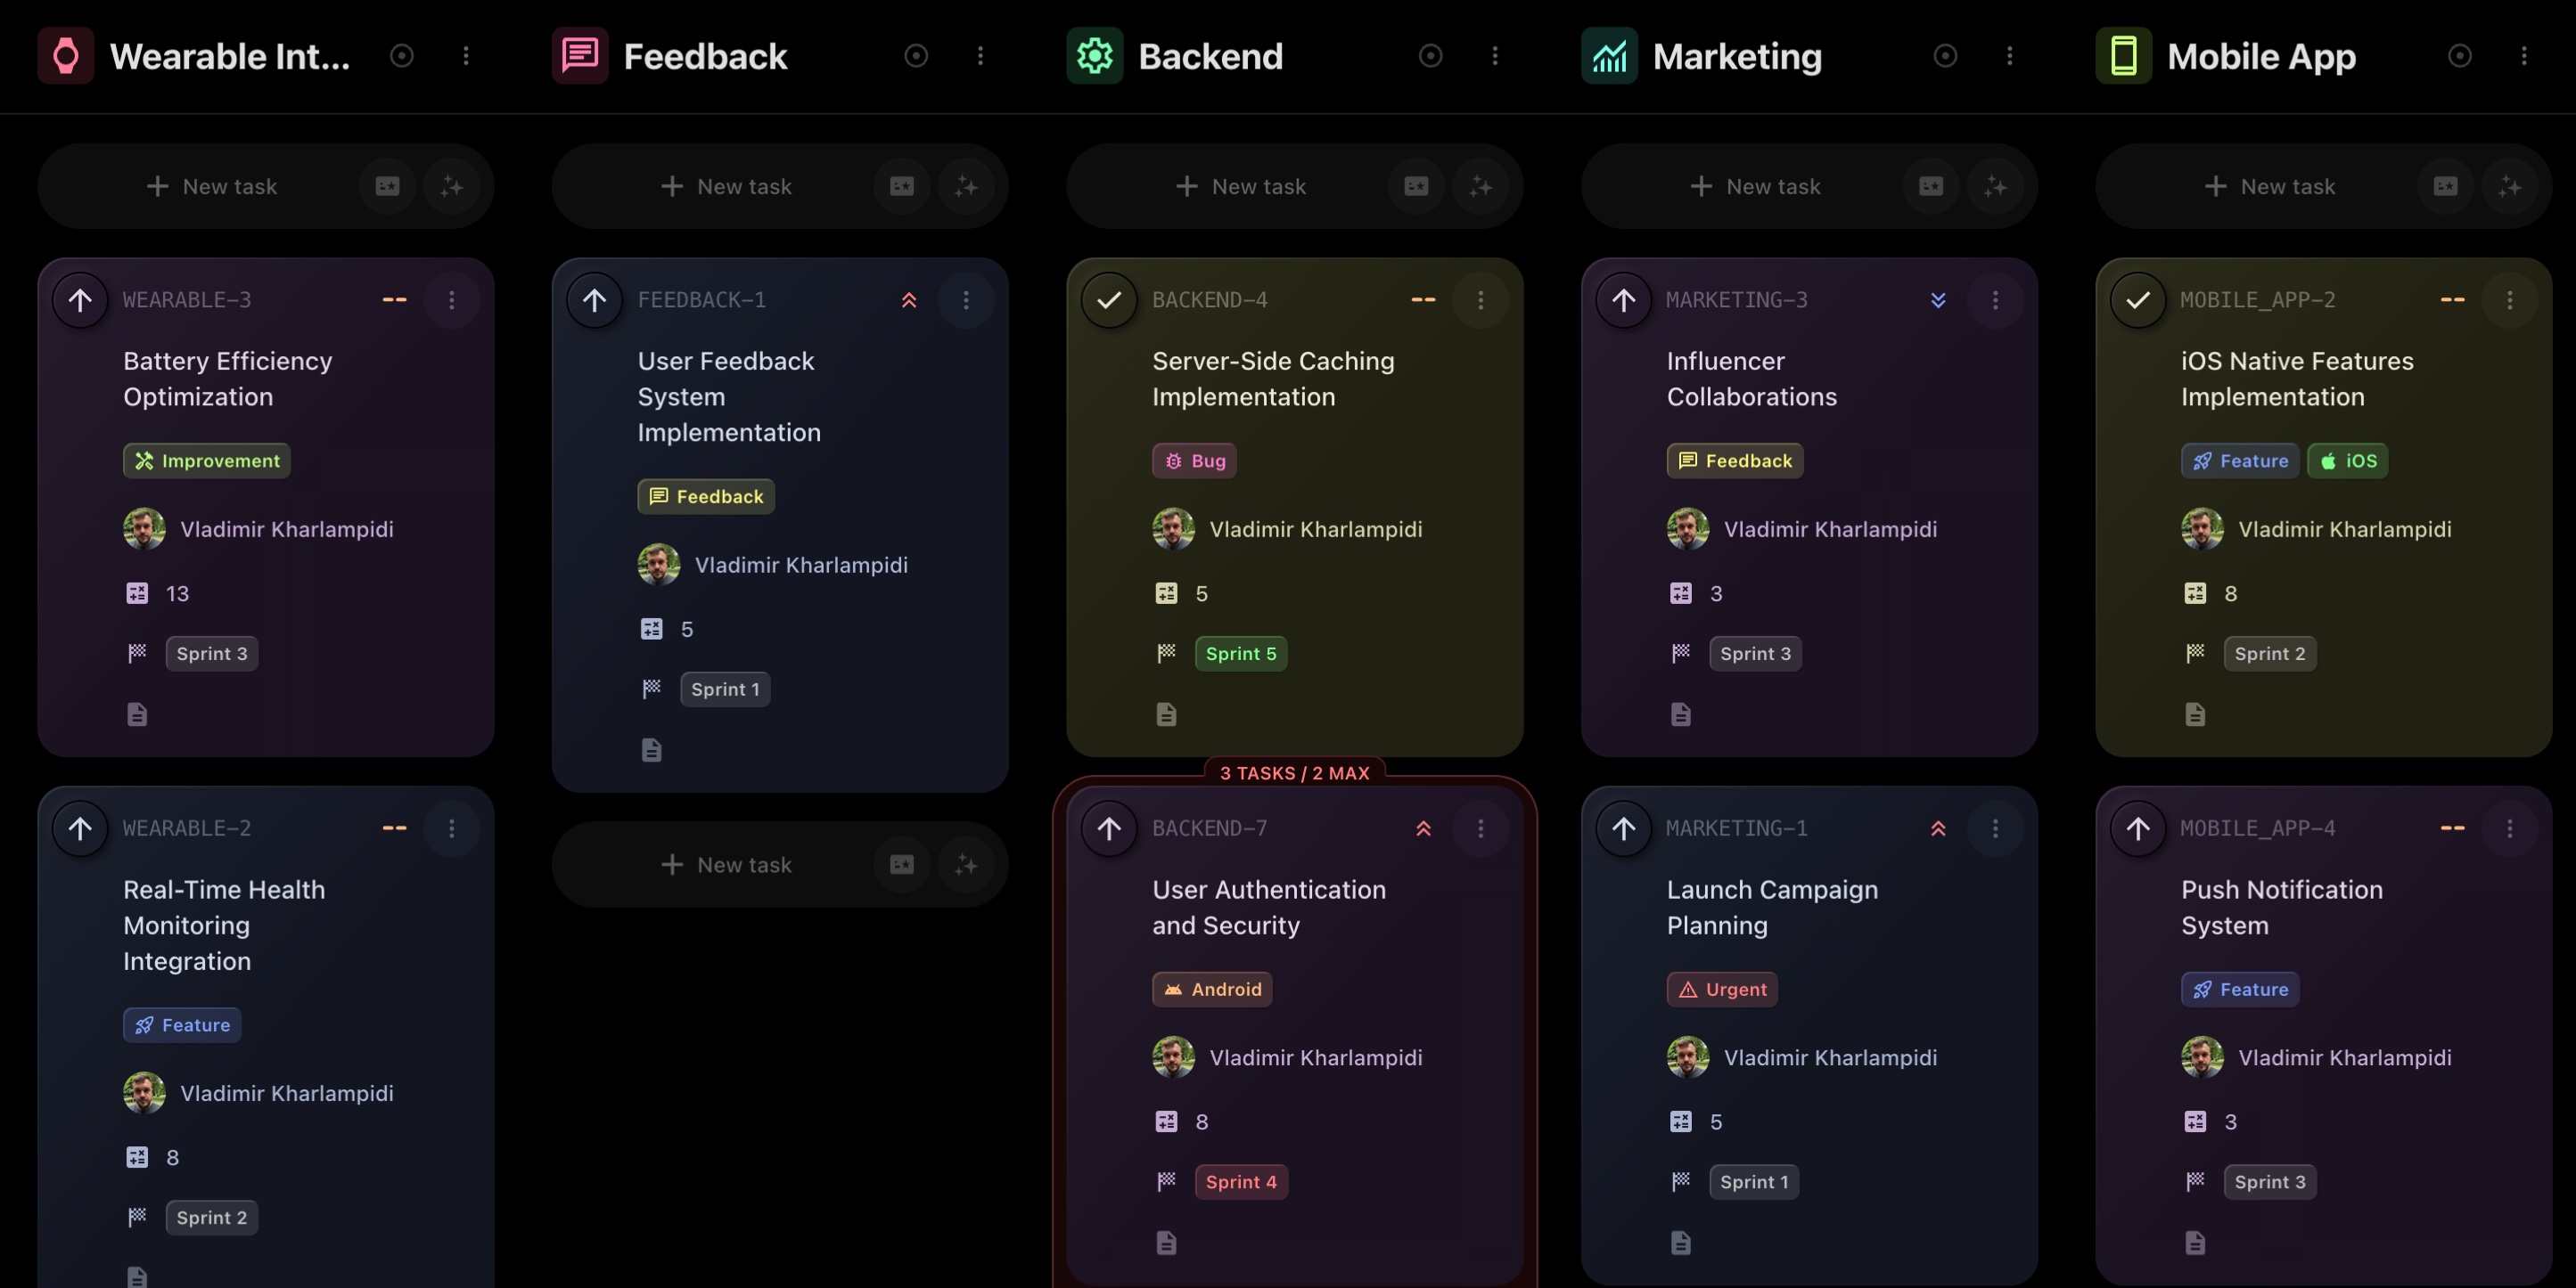Open the three-dot menu on WEARABLE-2 card
Screen dimensions: 2576x1288
pyautogui.click(x=452, y=828)
